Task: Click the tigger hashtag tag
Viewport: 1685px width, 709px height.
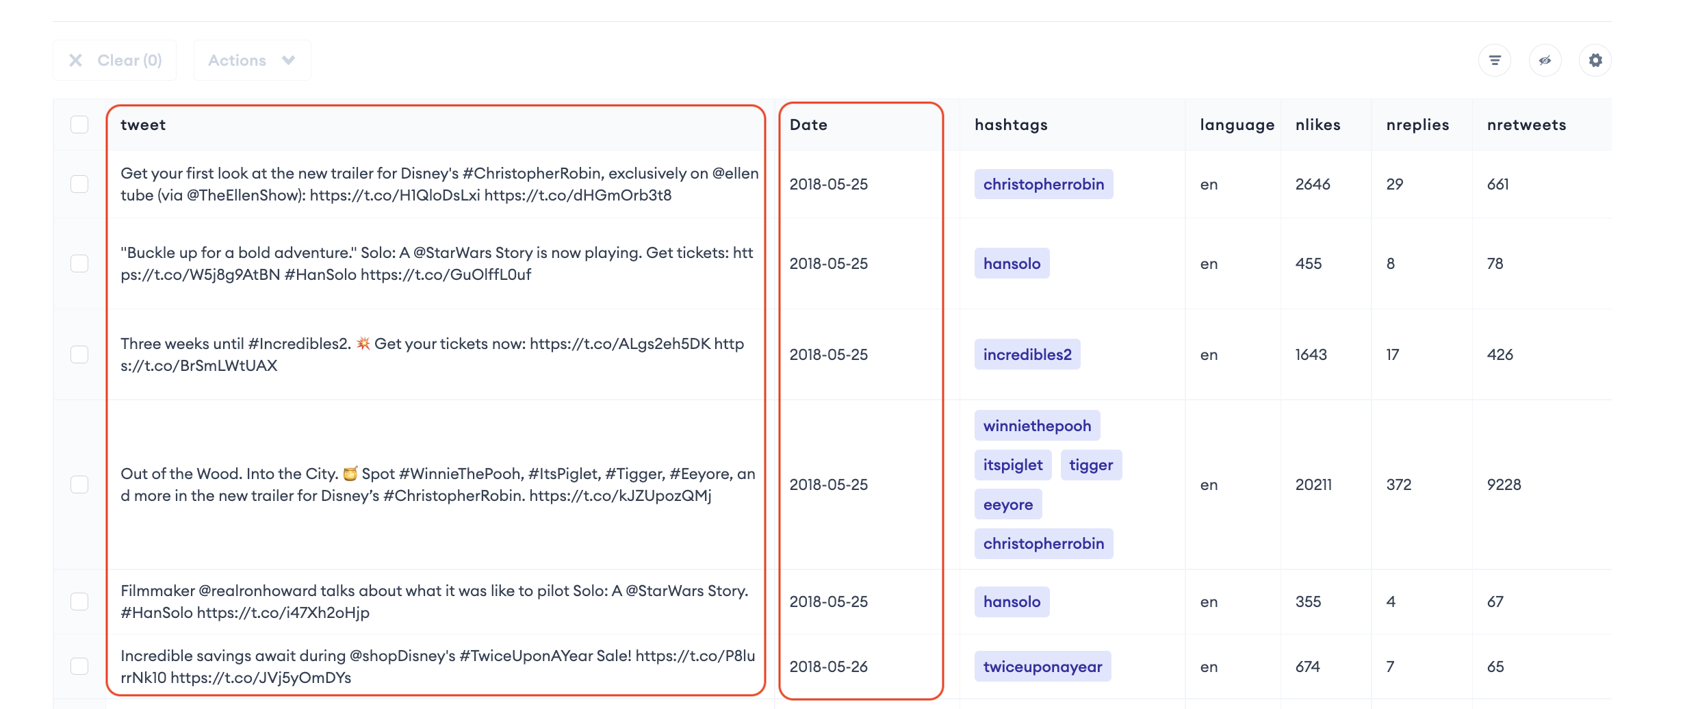Action: point(1091,465)
